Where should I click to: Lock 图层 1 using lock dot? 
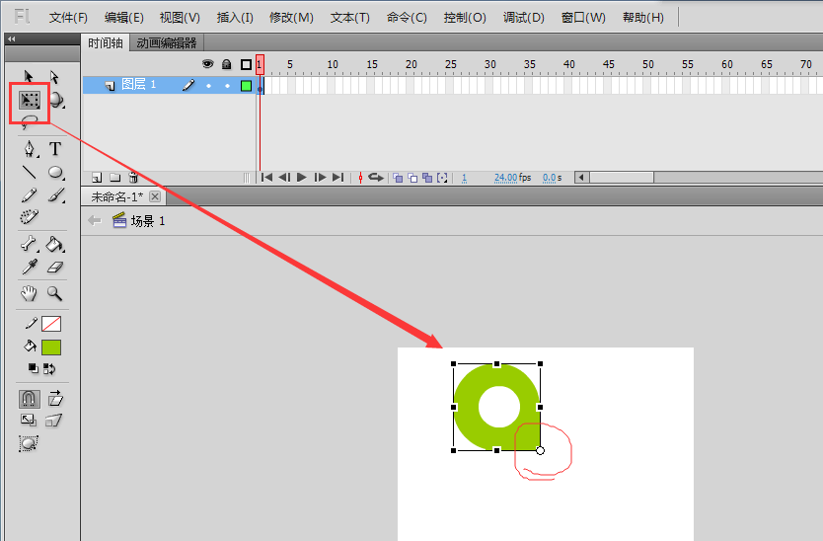click(x=227, y=86)
